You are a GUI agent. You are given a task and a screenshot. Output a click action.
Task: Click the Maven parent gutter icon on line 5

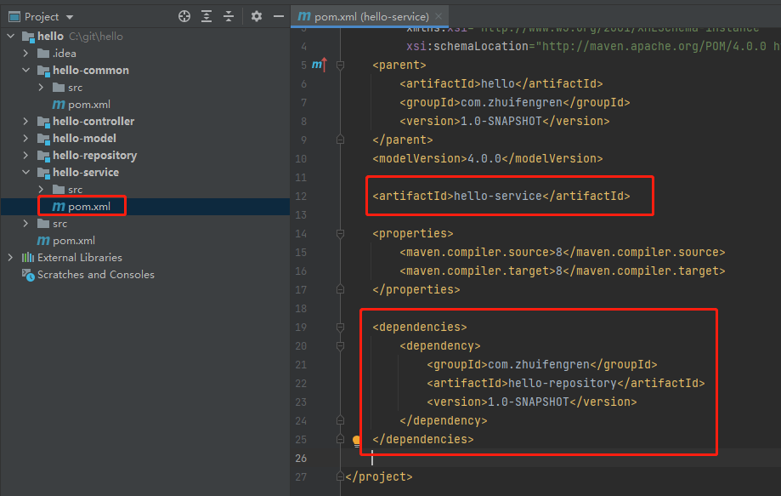point(319,65)
